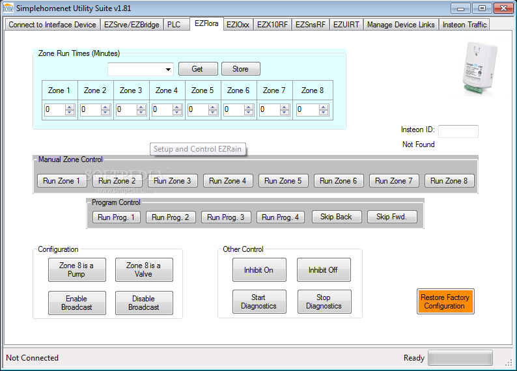Viewport: 517px width, 371px height.
Task: Increase Zone 7 run time spinner
Action: point(285,107)
